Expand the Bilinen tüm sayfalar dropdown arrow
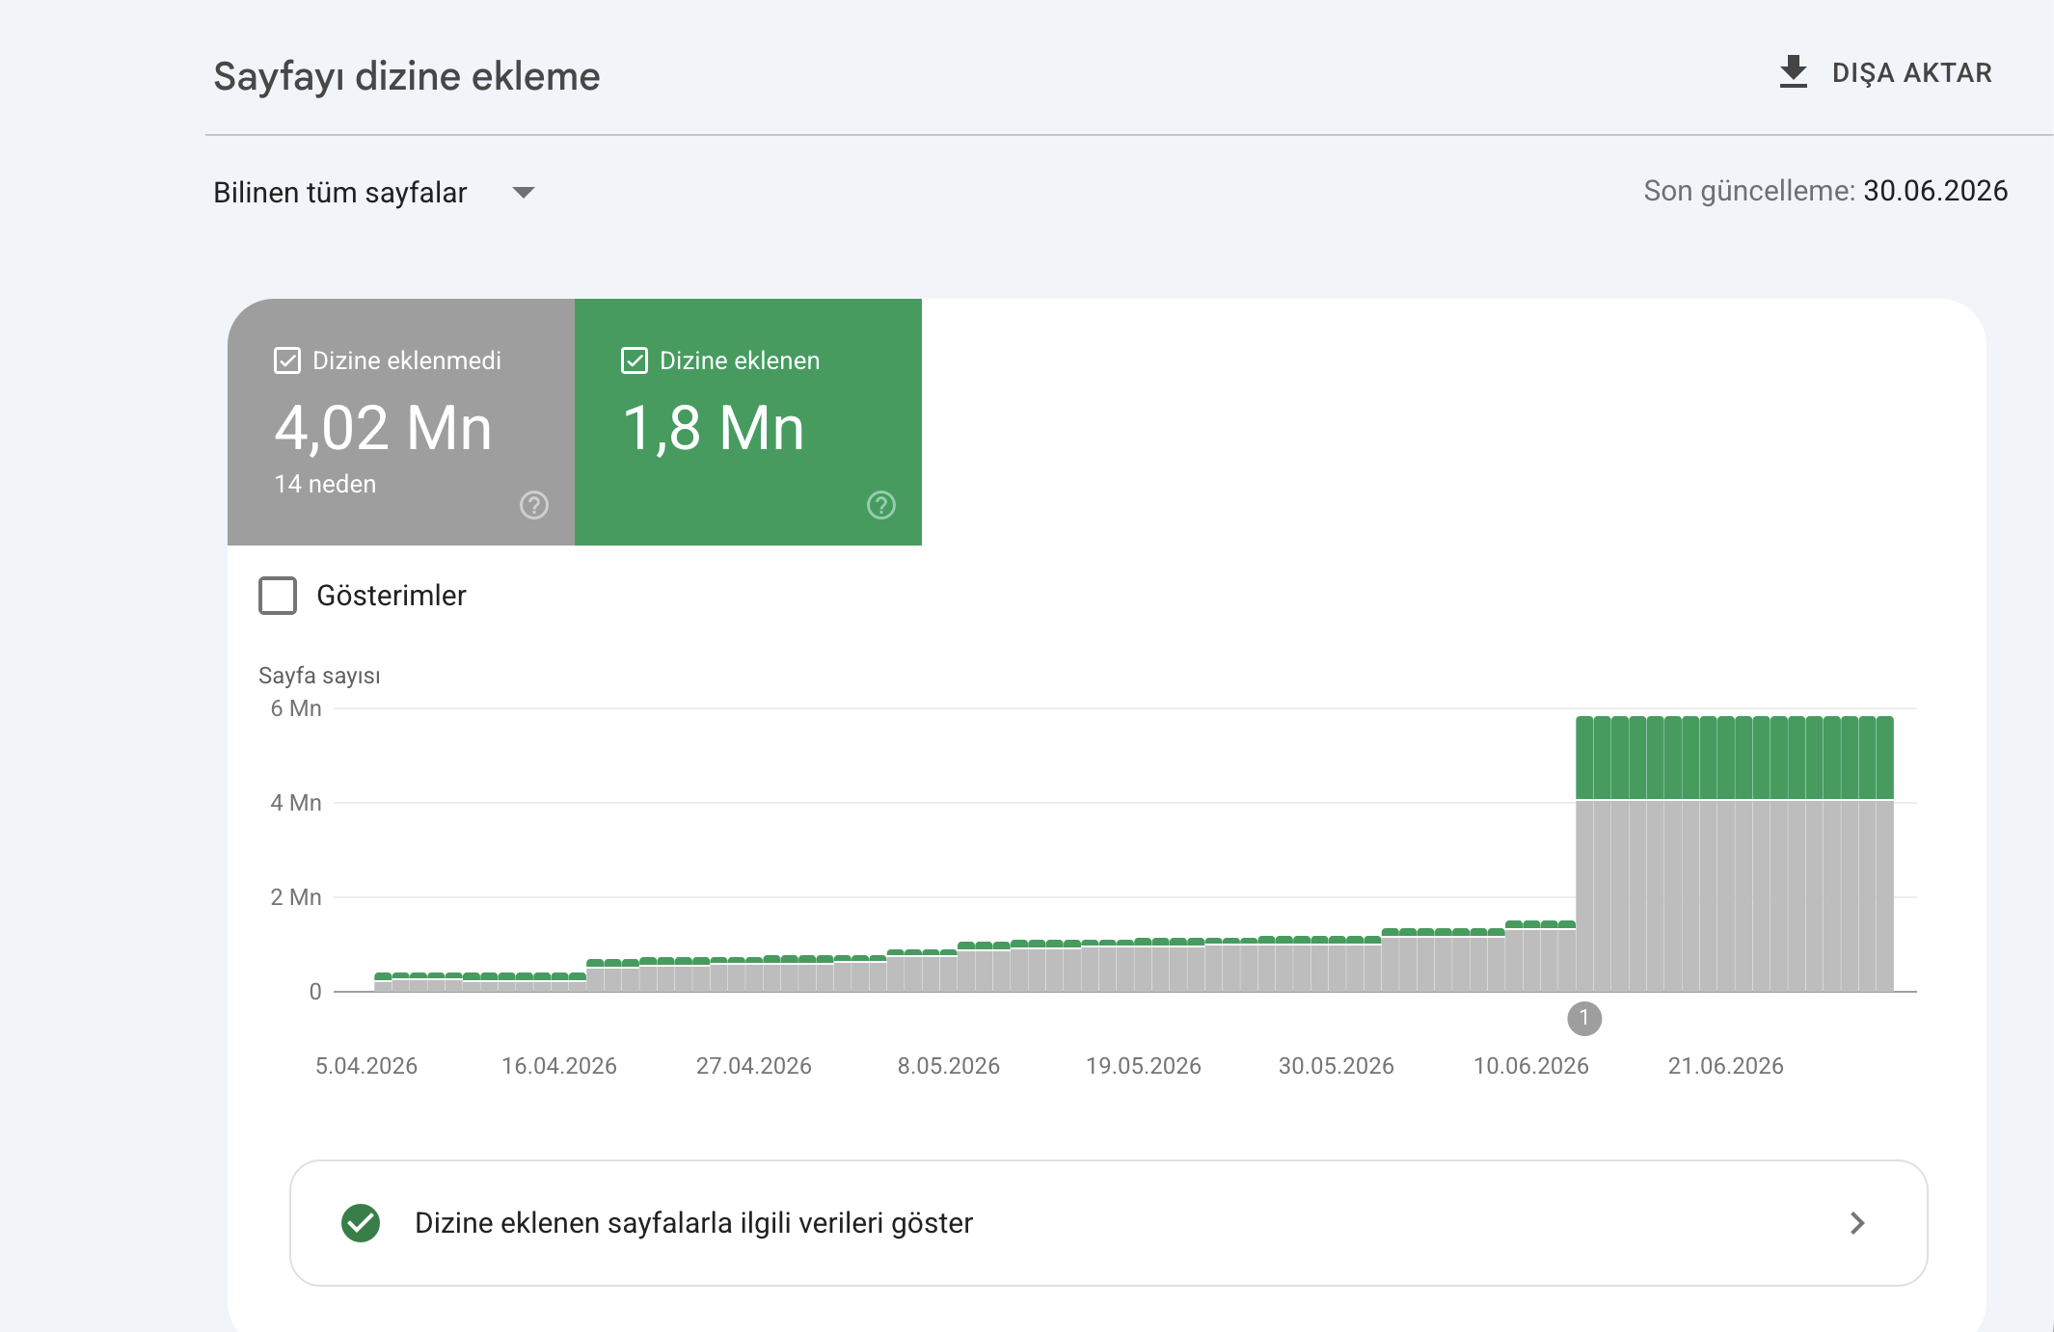The height and width of the screenshot is (1332, 2054). pyautogui.click(x=524, y=193)
